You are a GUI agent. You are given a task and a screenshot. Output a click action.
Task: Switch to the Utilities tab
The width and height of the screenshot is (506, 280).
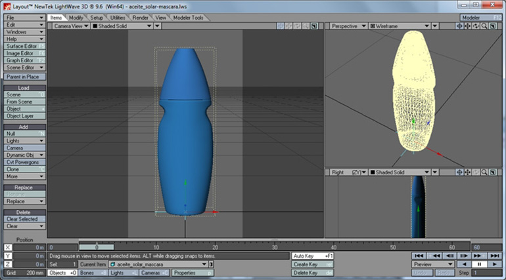point(118,18)
